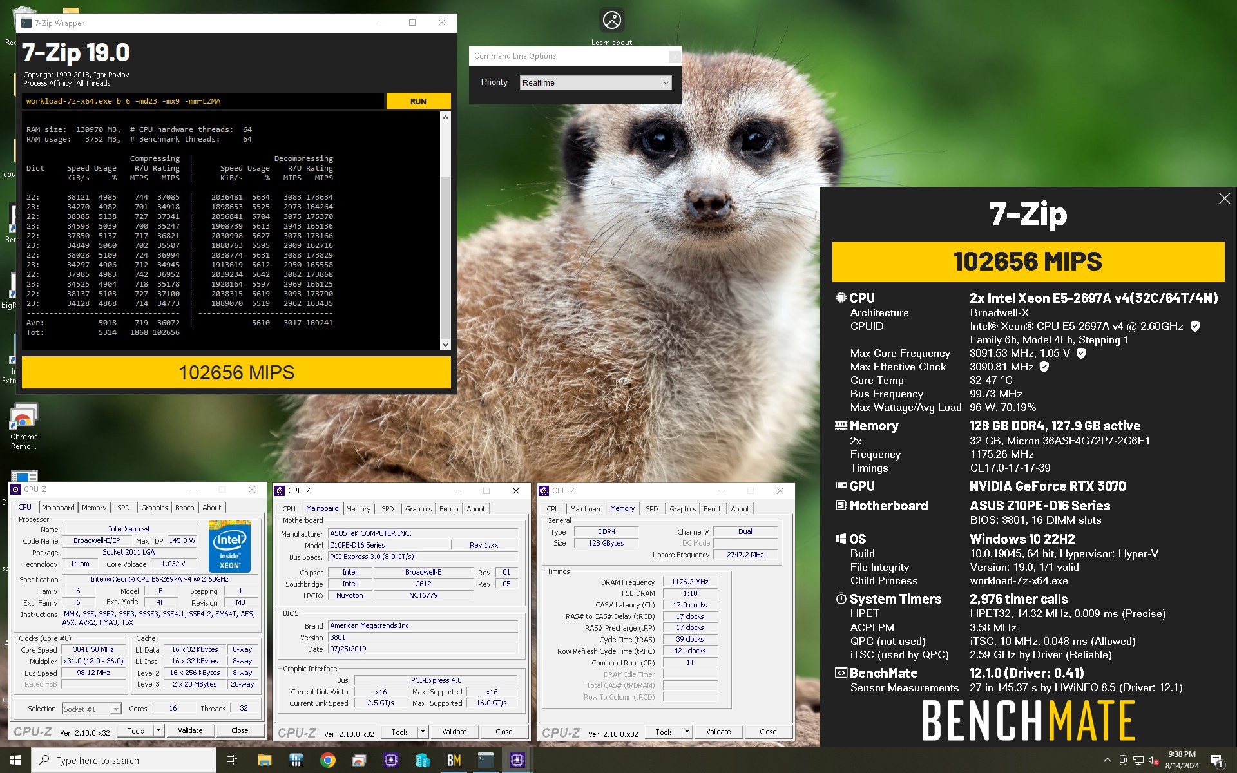
Task: Open the Priority dropdown set to Realtime
Action: coord(595,82)
